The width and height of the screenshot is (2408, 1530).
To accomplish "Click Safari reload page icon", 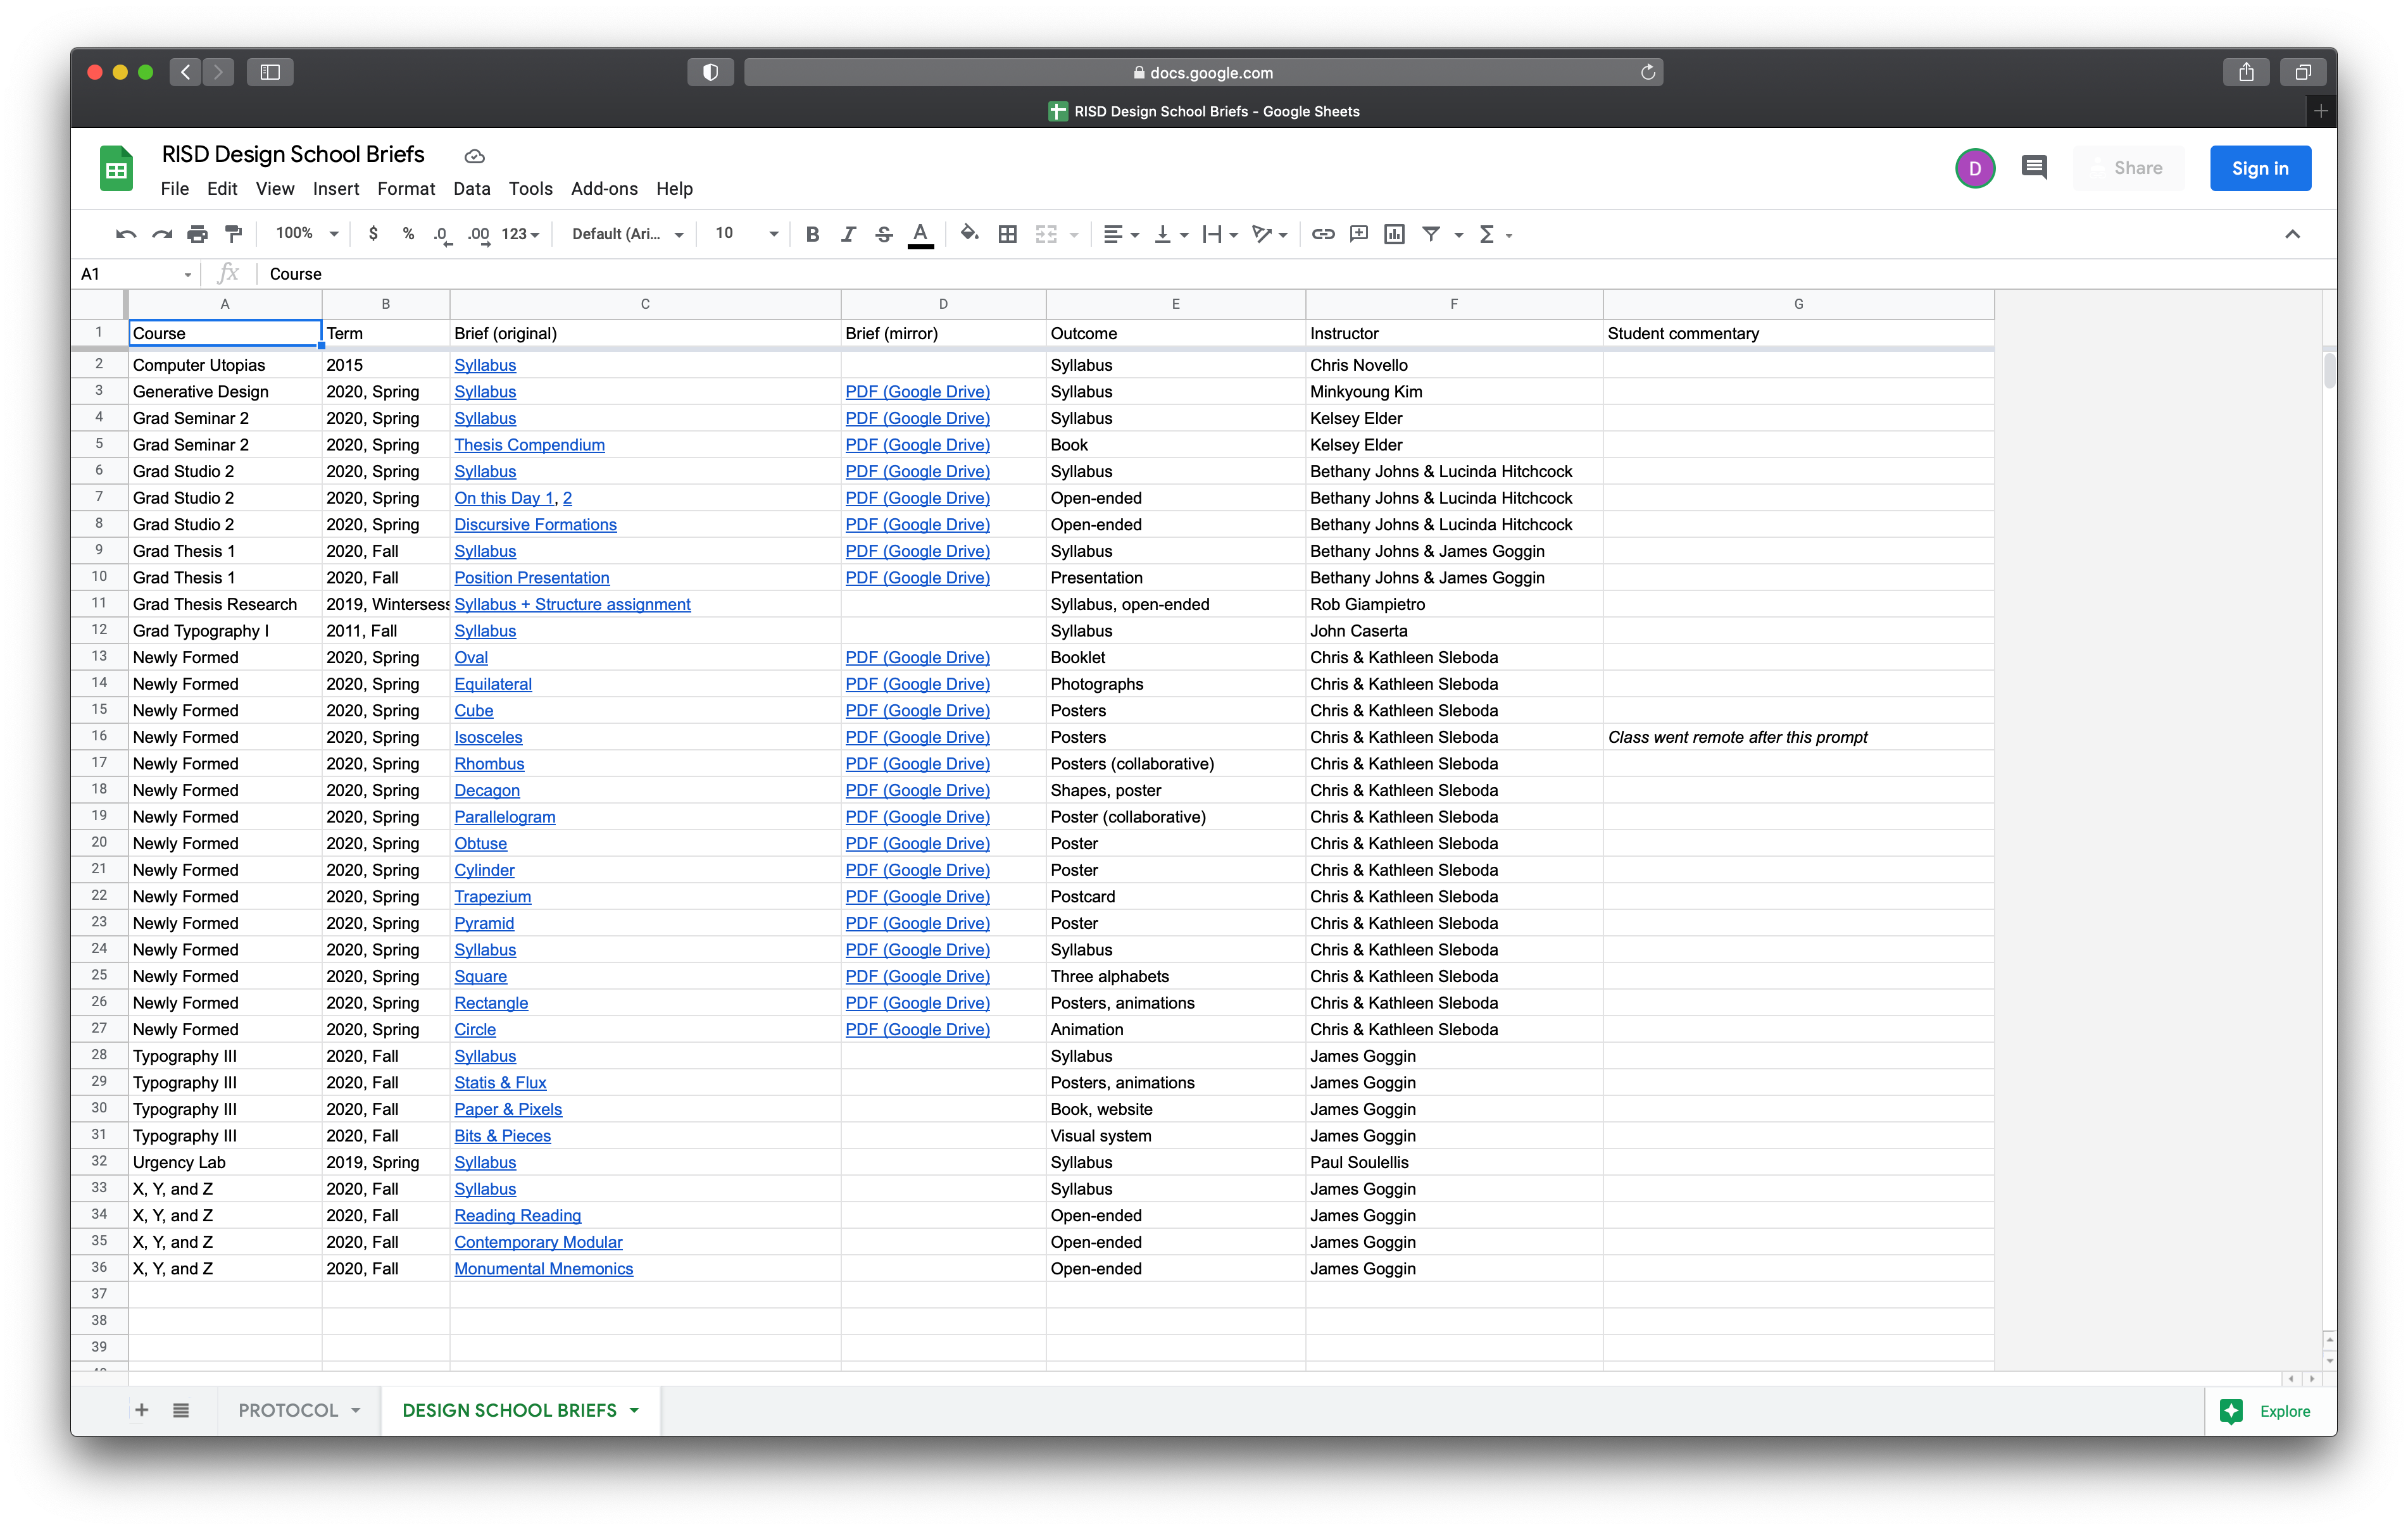I will pos(1647,72).
